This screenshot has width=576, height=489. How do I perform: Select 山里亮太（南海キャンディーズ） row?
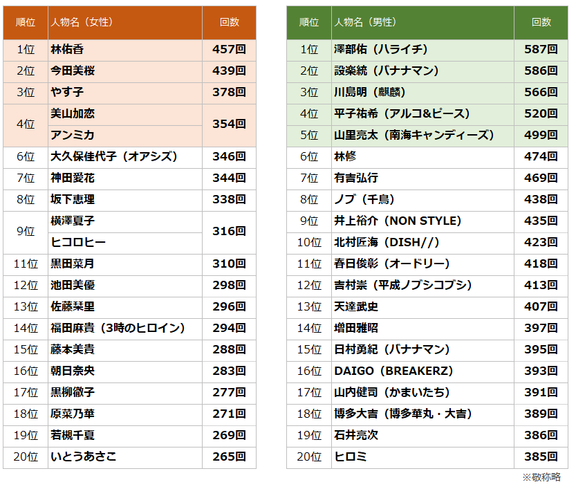tap(414, 135)
